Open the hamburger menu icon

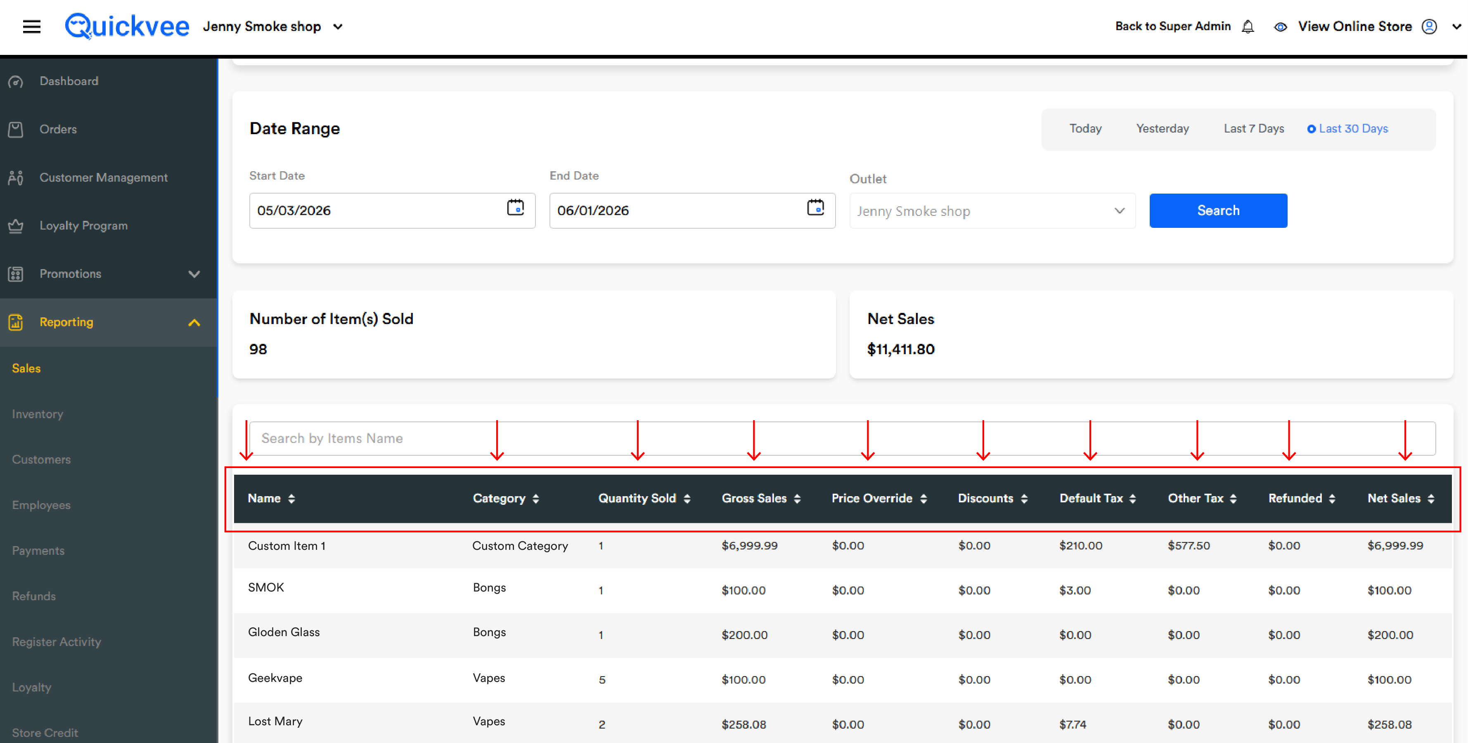(x=31, y=26)
